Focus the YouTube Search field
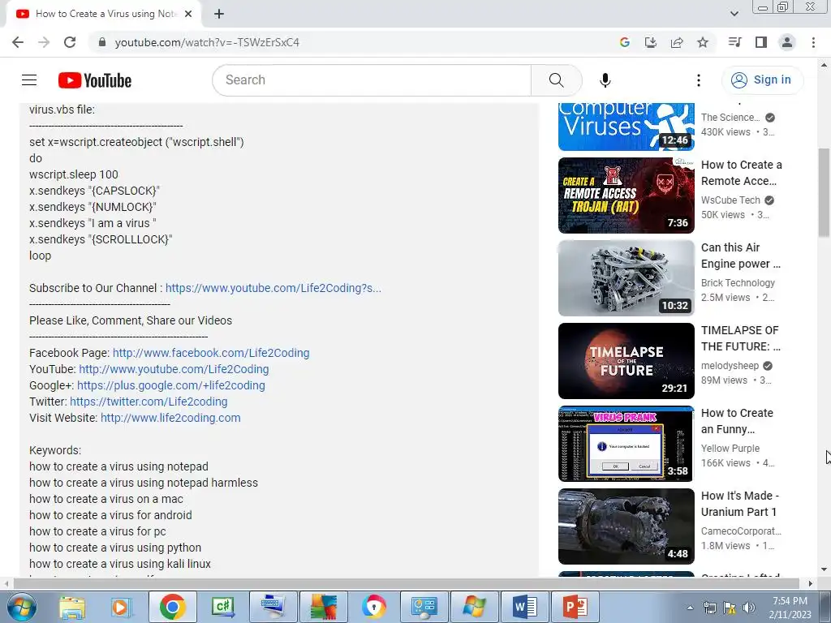 372,80
